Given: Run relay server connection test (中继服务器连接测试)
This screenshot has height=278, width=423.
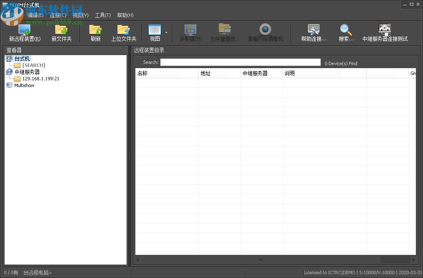Looking at the screenshot, I should (x=385, y=33).
